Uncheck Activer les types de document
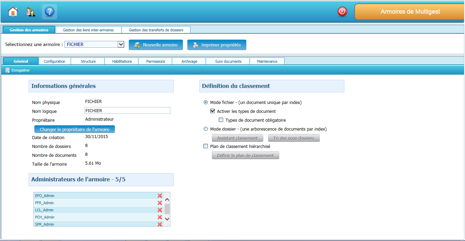Screen dimensions: 465x241 tap(213, 111)
